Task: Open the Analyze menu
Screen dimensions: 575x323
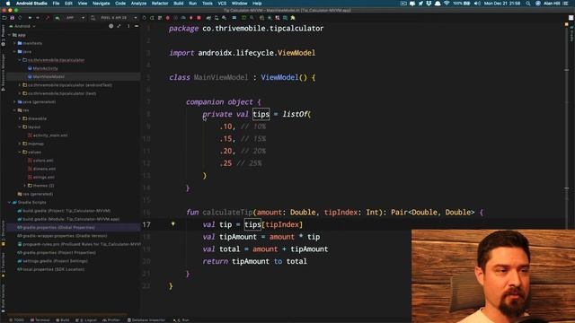Action: [138, 4]
